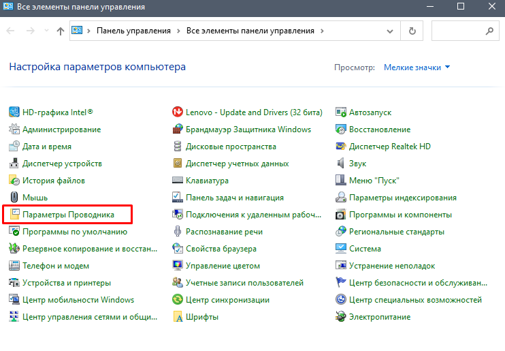Image resolution: width=505 pixels, height=351 pixels.
Task: Click the Диспетчер учетных данных safe icon
Action: coord(178,164)
